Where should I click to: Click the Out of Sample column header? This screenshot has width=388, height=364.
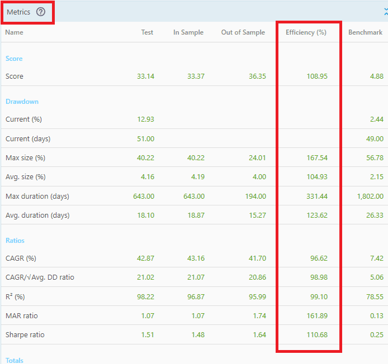click(x=243, y=32)
